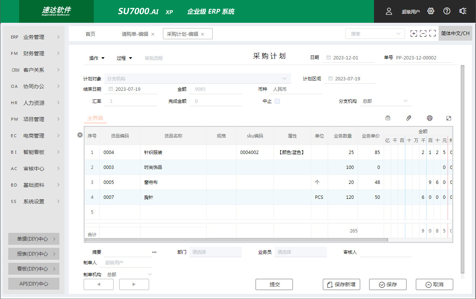Click the settings gear icon in header
476x299 pixels.
(x=431, y=11)
